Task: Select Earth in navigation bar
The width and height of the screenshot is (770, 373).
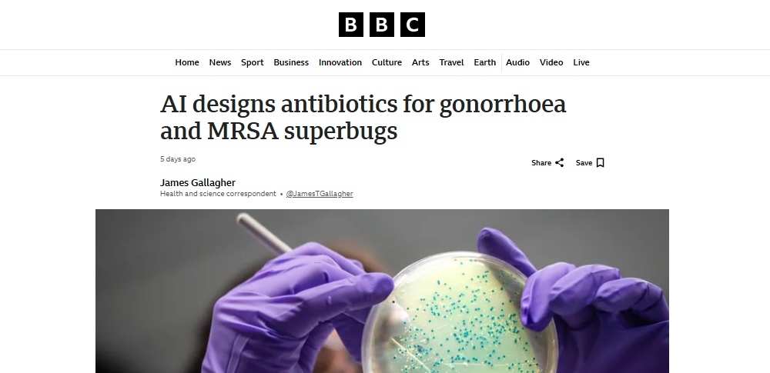Action: (x=485, y=62)
